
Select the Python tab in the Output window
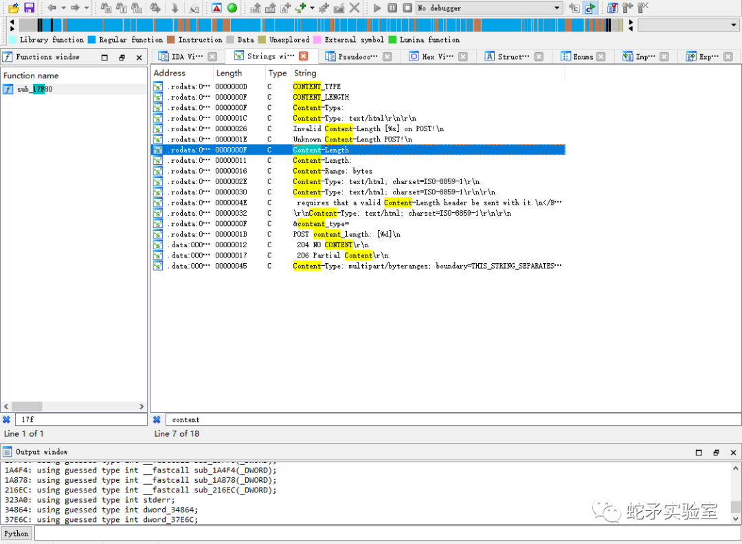tap(16, 533)
